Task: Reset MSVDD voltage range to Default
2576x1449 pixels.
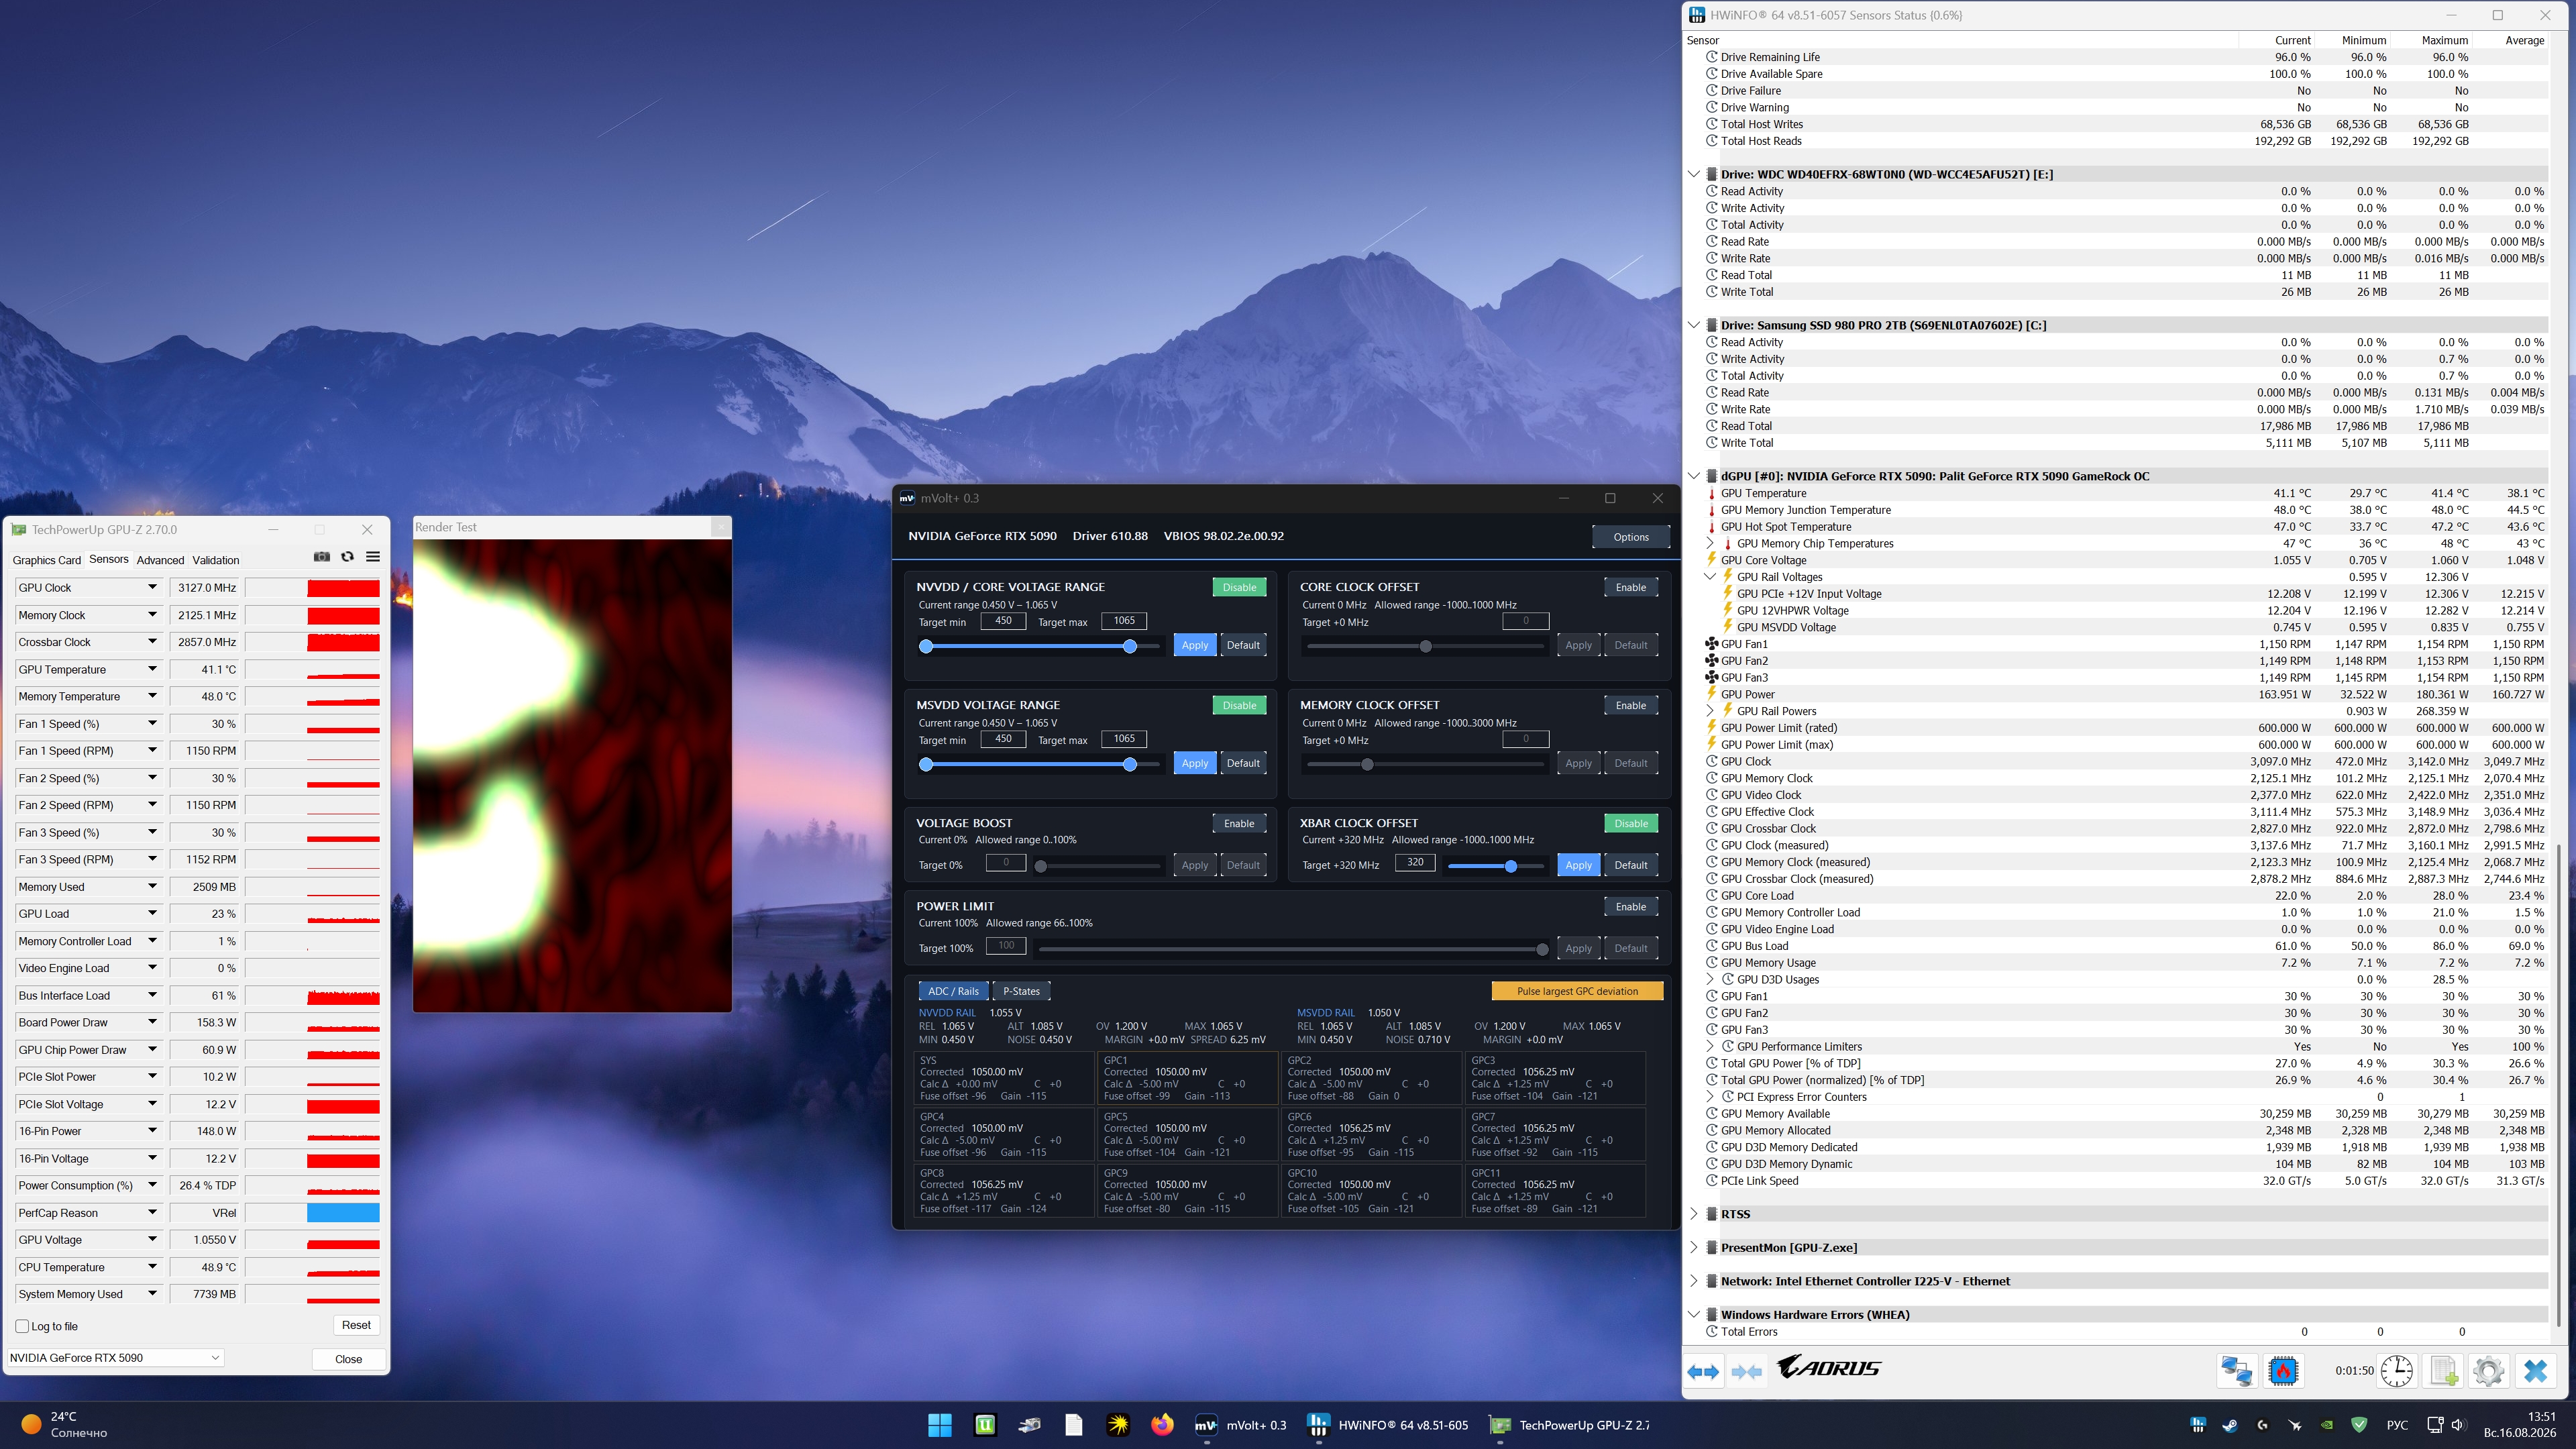Action: click(1243, 763)
